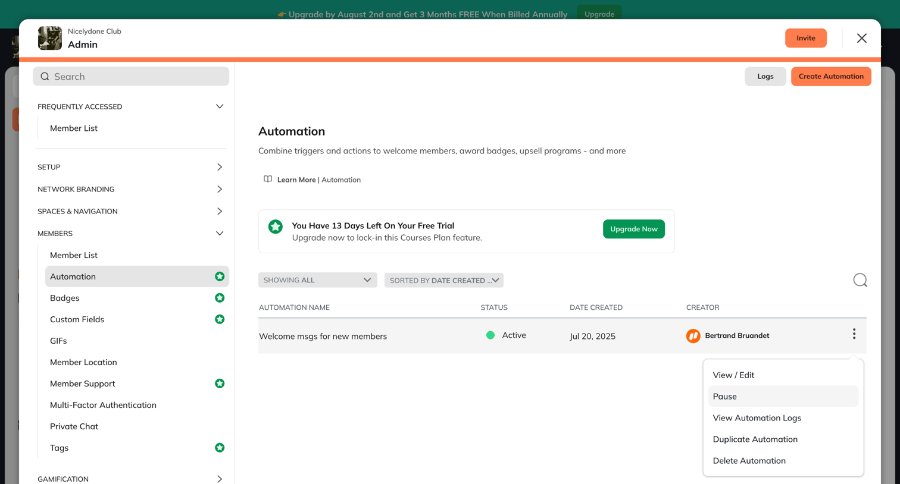900x484 pixels.
Task: Expand the Spaces & Navigation section
Action: (x=220, y=211)
